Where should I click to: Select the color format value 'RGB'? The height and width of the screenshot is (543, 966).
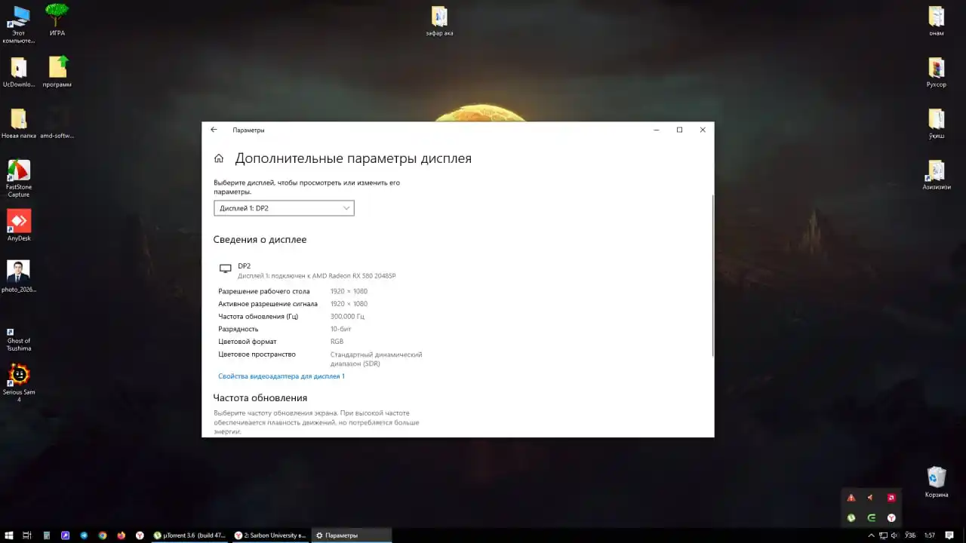[x=337, y=342]
